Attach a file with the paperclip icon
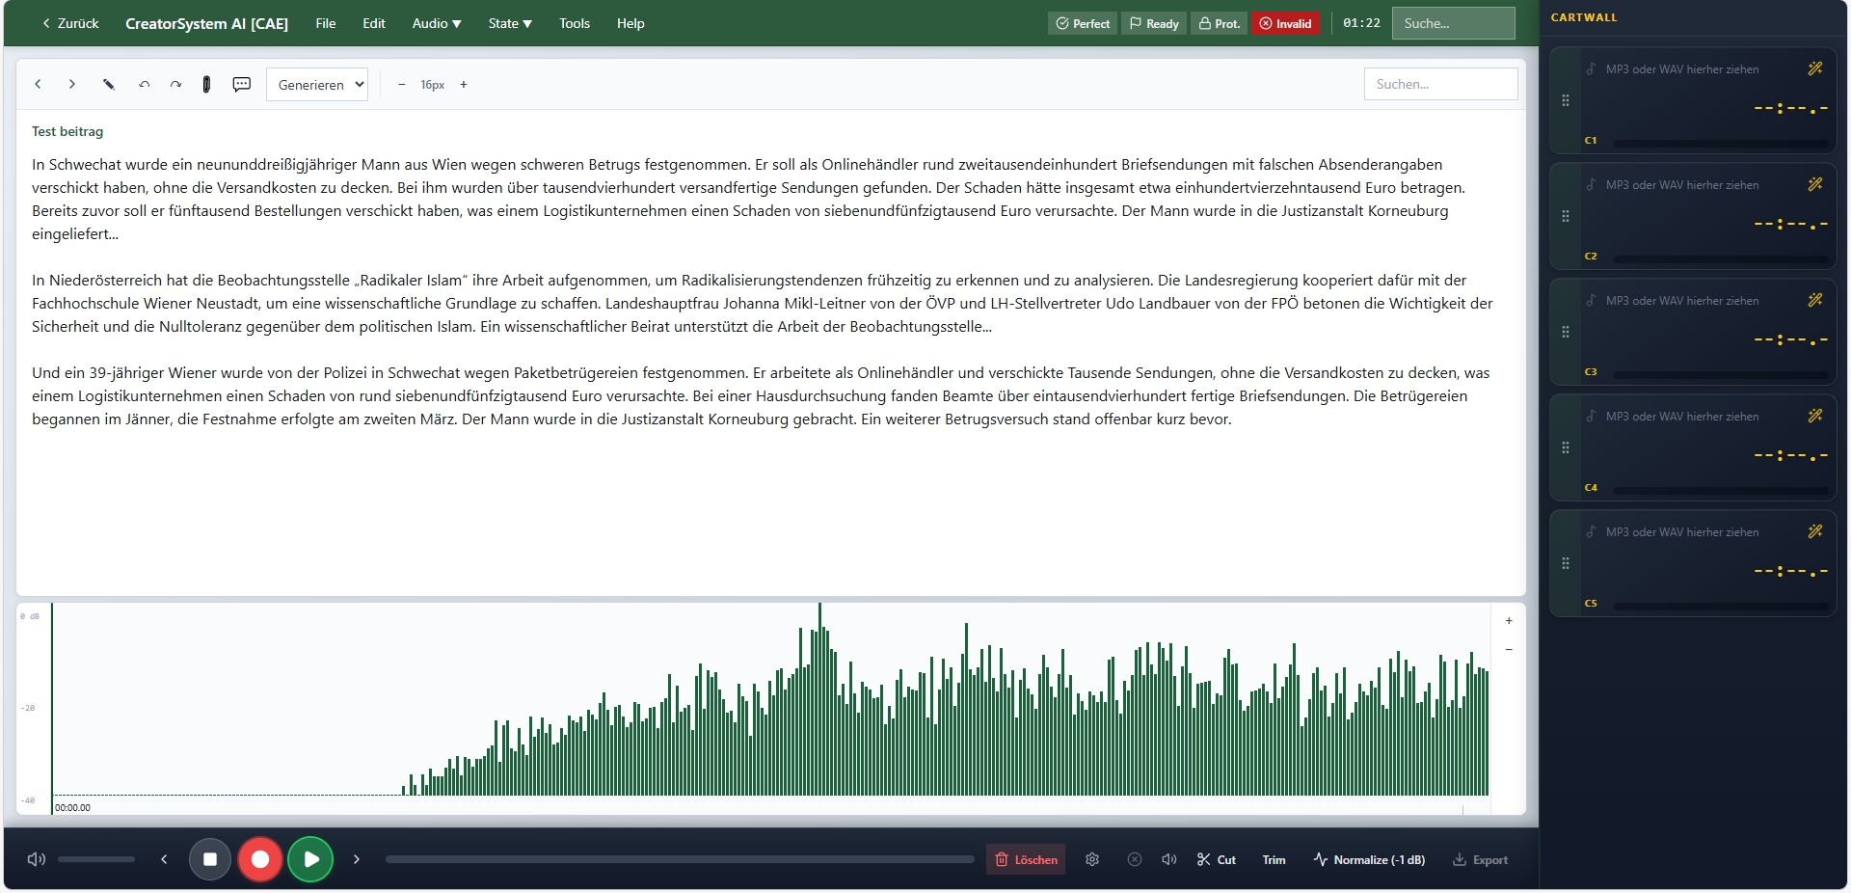This screenshot has height=893, width=1851. (207, 85)
